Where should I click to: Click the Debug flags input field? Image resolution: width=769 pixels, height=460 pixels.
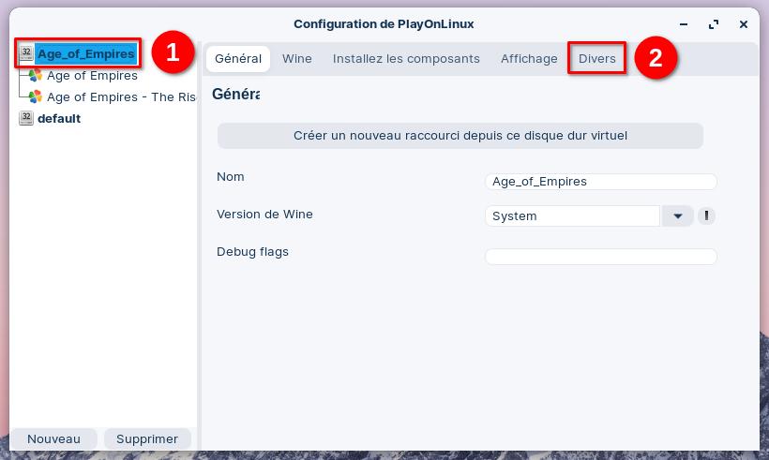coord(601,257)
